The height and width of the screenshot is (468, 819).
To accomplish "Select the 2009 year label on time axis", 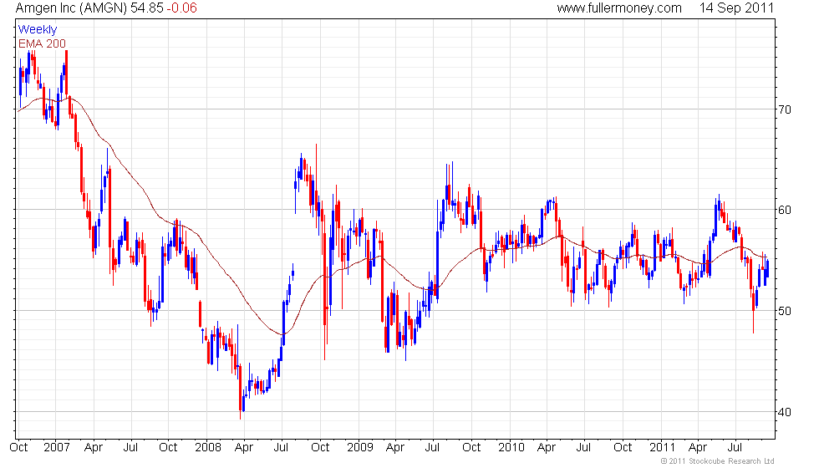I will click(x=360, y=448).
